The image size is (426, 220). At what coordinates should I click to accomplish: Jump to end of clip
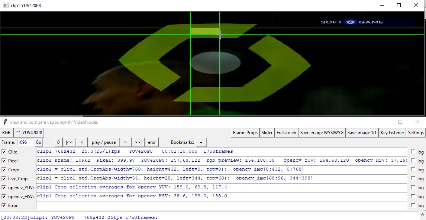[152, 142]
